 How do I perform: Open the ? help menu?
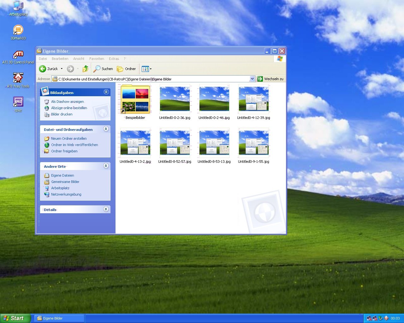pos(125,59)
